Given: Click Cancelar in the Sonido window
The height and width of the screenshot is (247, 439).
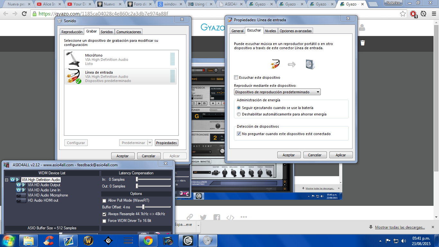Looking at the screenshot, I should 149,156.
